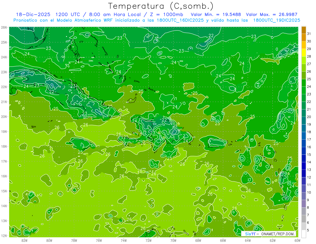This screenshot has width=316, height=244.
Task: Click 'Valor Max. = 26.9987' text
Action: click(271, 14)
